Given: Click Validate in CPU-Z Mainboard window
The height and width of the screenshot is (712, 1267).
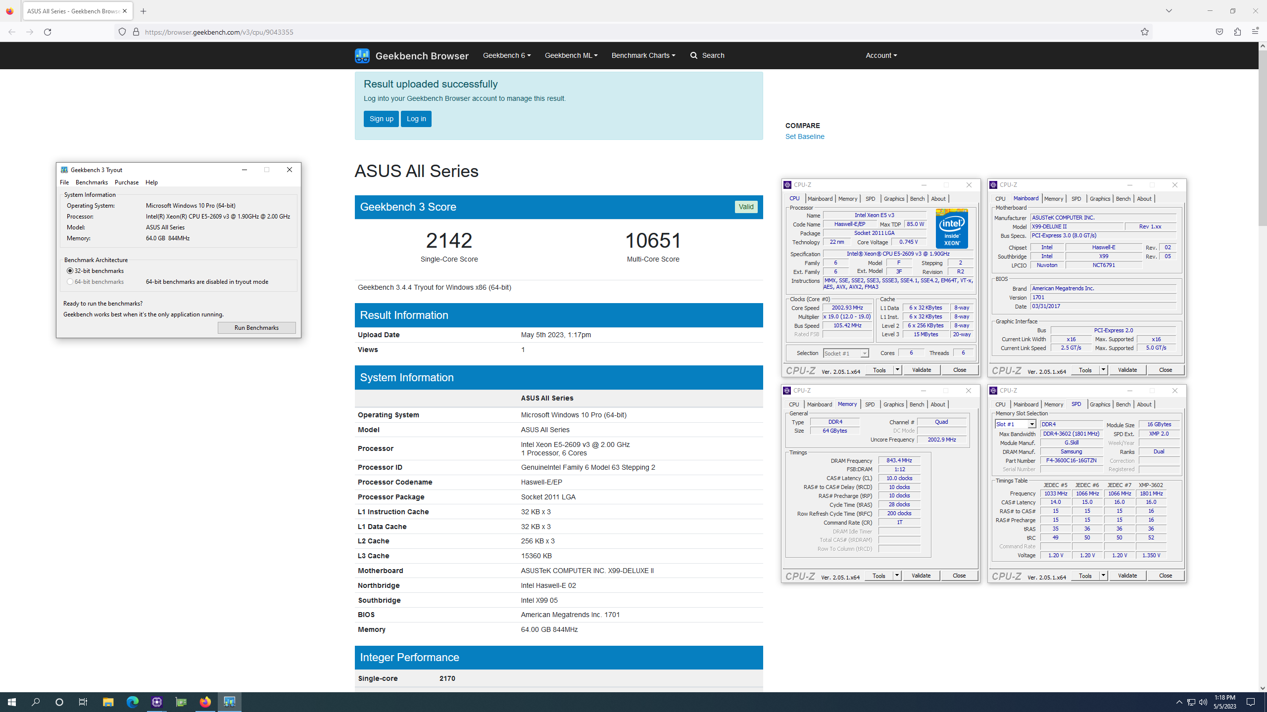Looking at the screenshot, I should tap(1127, 370).
